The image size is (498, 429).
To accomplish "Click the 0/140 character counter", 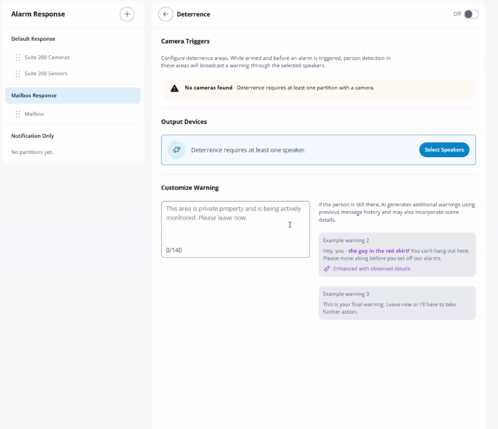I will (174, 250).
